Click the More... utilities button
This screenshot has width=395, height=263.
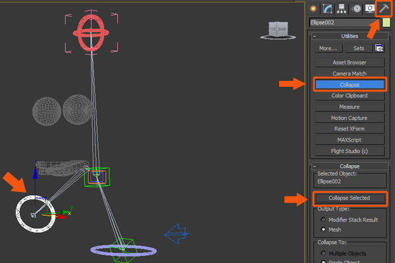click(x=329, y=48)
